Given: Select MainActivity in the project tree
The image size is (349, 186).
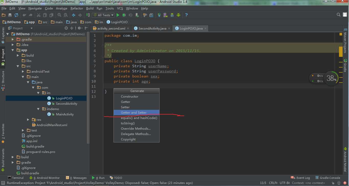Looking at the screenshot, I should point(65,114).
